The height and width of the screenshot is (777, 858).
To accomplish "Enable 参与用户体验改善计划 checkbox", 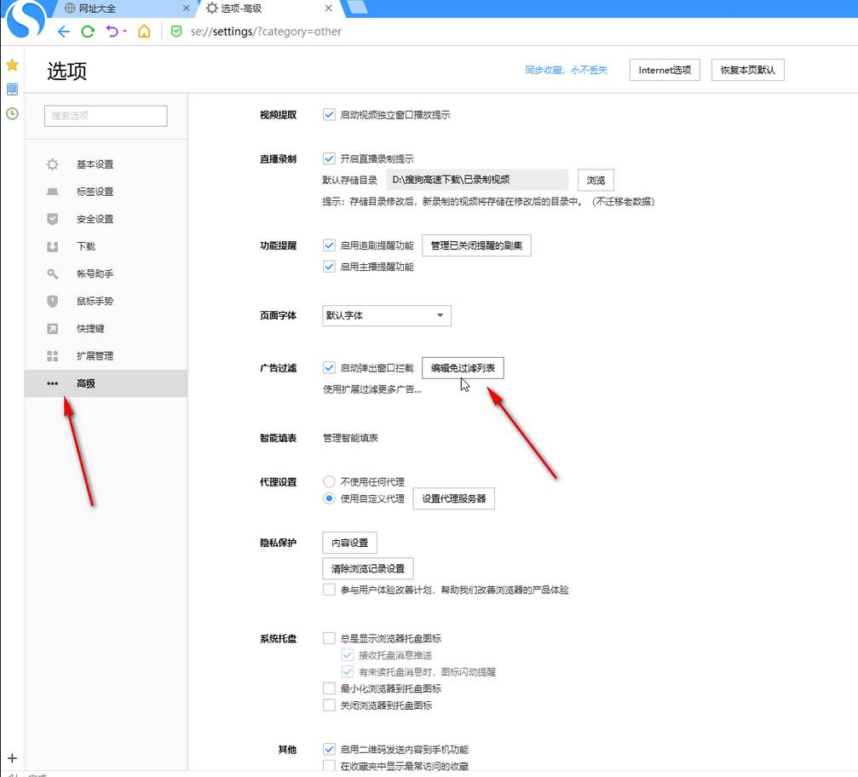I will pyautogui.click(x=329, y=590).
